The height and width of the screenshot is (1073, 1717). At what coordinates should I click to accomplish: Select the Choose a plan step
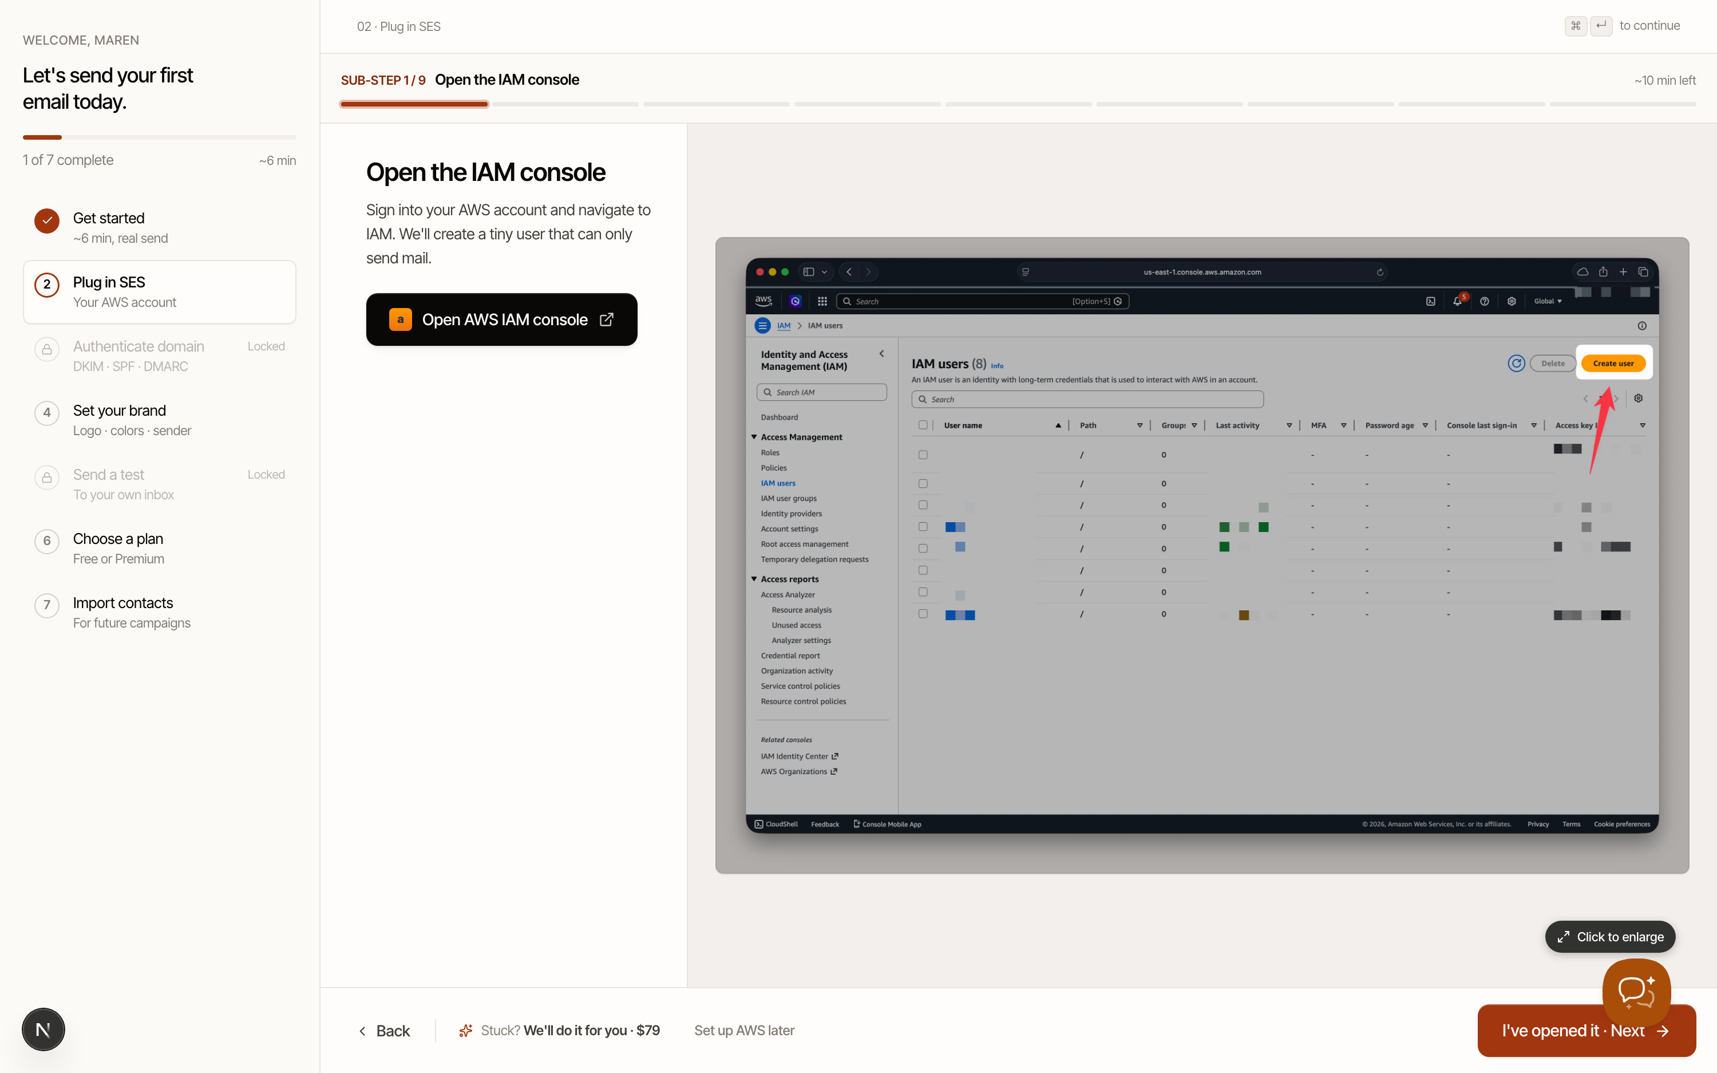[159, 549]
